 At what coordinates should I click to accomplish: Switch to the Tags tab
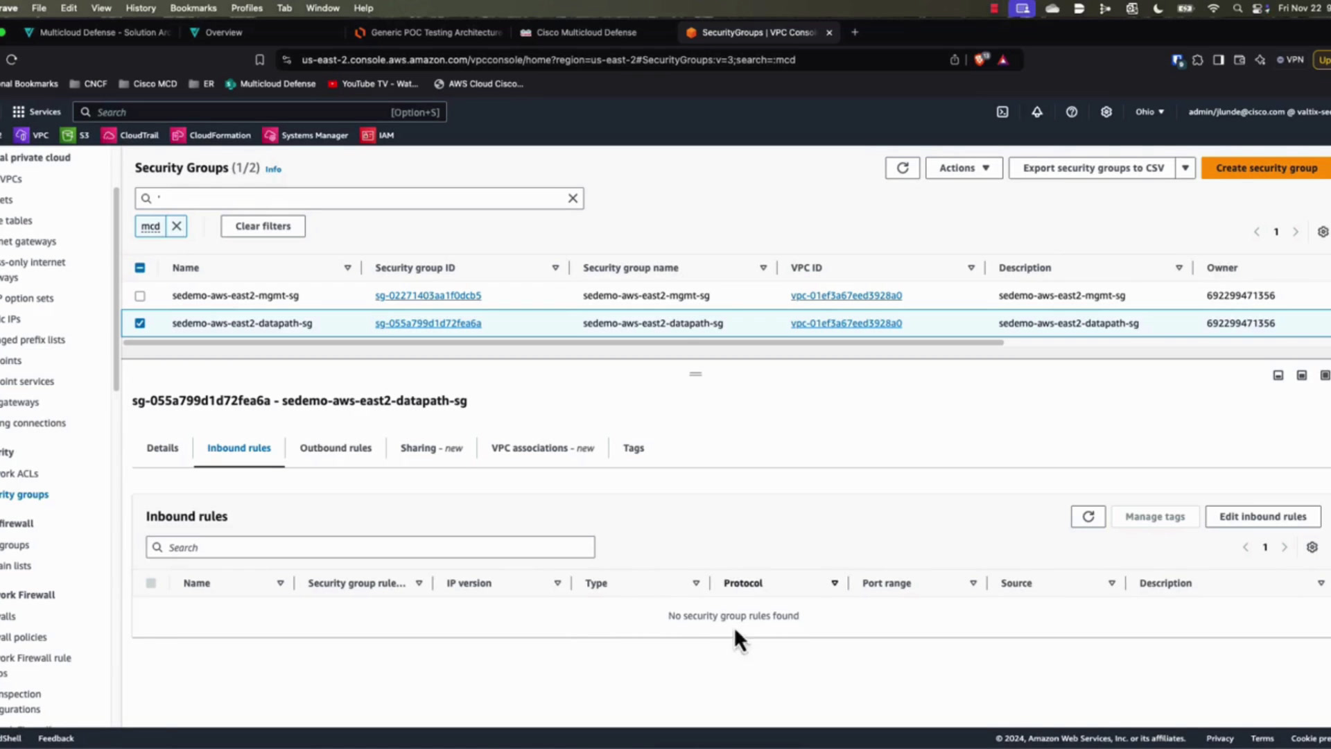(633, 448)
